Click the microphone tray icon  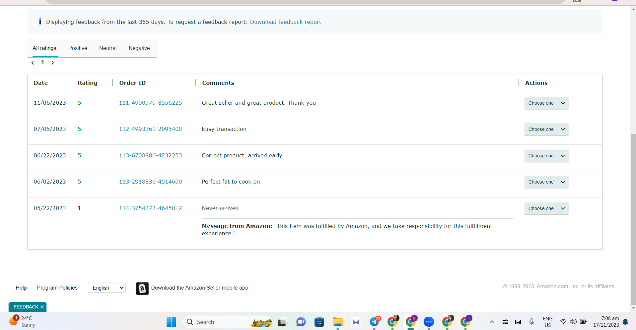pyautogui.click(x=532, y=322)
